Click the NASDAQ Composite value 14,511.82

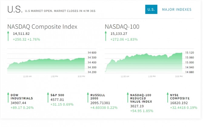21,34
